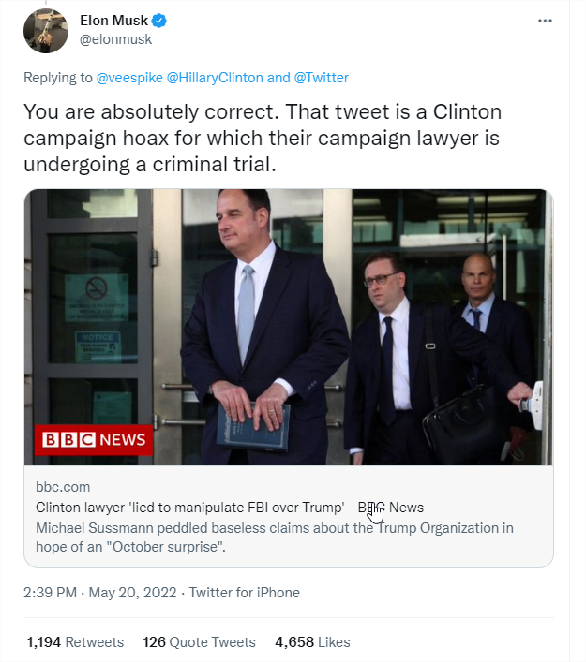
Task: Open the three-dot More menu on tweet
Action: click(x=545, y=21)
